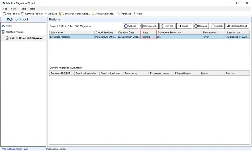Click the Start Job button
Screen dimensions: 252x151
pyautogui.click(x=167, y=26)
